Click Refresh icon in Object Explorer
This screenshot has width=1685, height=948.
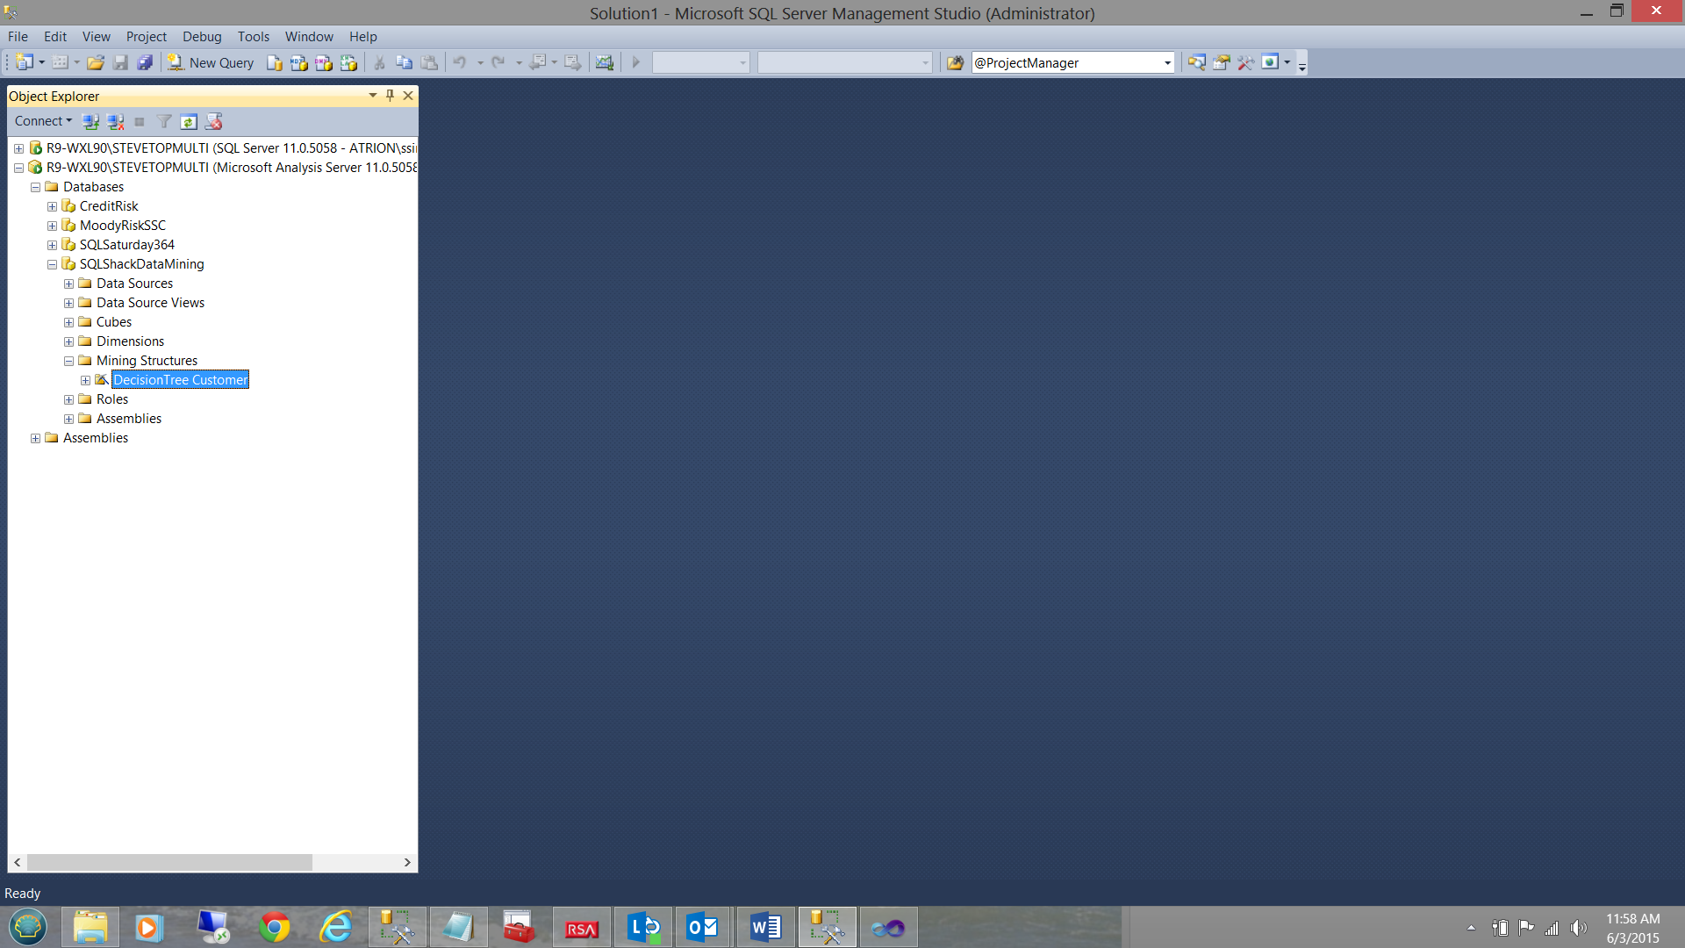[189, 121]
